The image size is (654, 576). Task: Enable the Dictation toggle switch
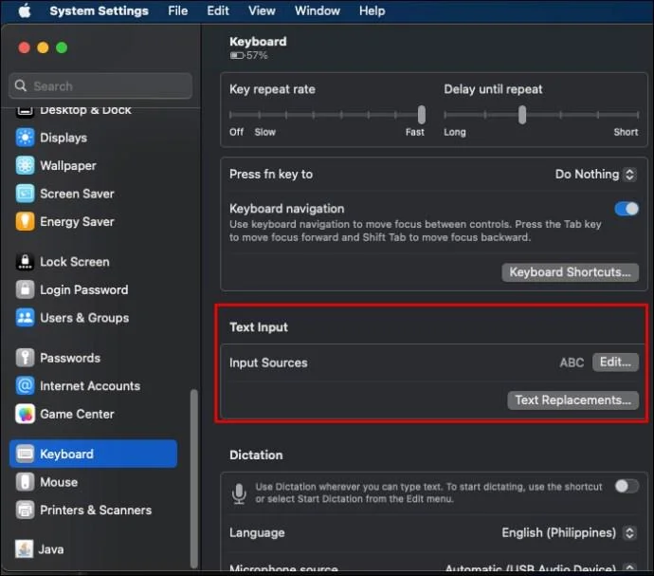pyautogui.click(x=627, y=486)
